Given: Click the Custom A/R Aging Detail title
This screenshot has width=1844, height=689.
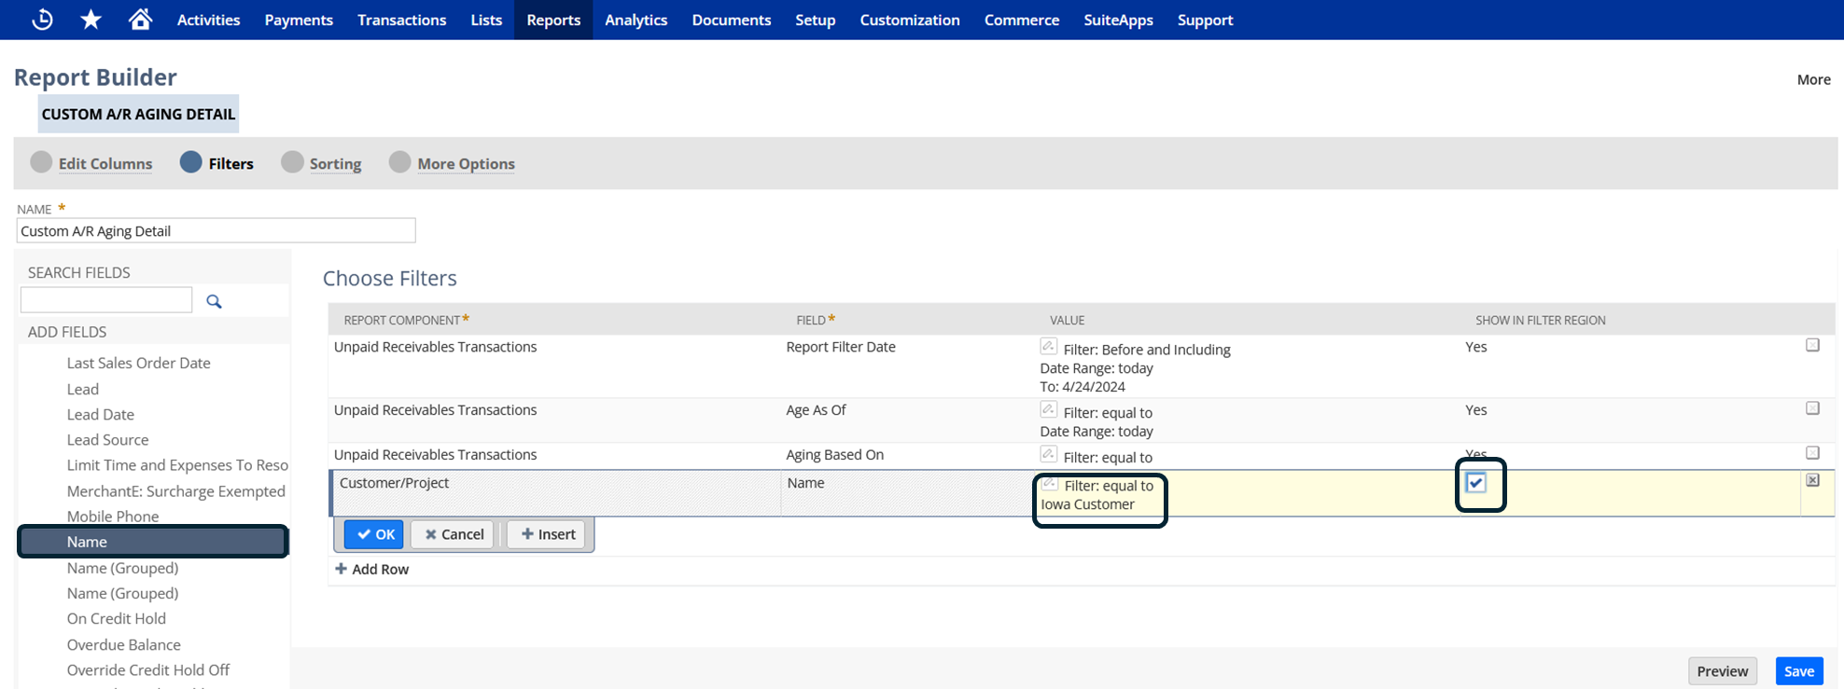Looking at the screenshot, I should (x=138, y=114).
